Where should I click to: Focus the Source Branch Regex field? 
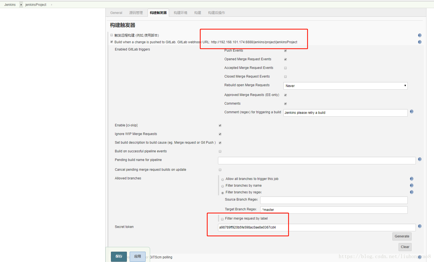click(334, 200)
